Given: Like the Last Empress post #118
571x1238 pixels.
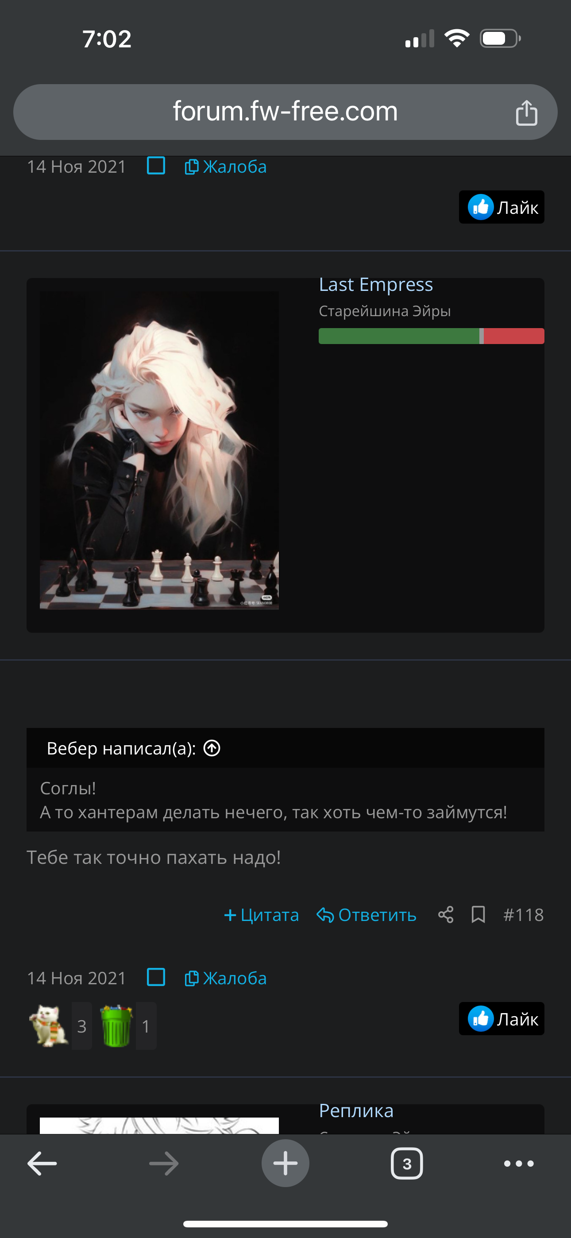Looking at the screenshot, I should click(502, 1018).
